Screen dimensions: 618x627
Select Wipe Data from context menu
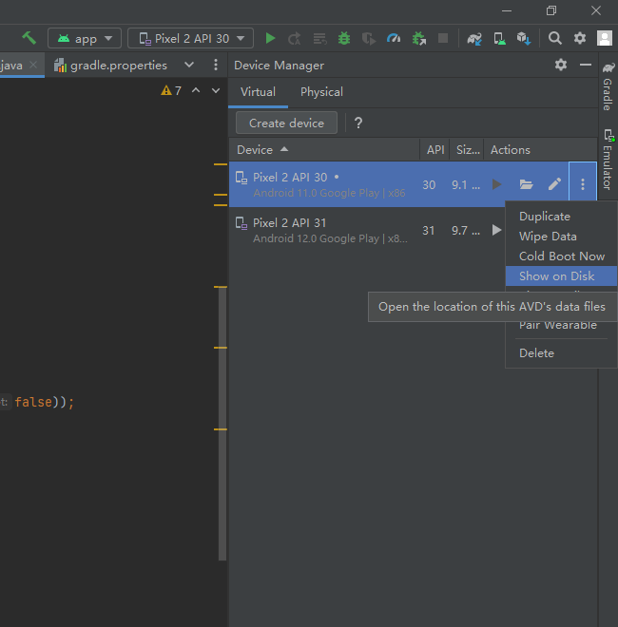pyautogui.click(x=548, y=237)
